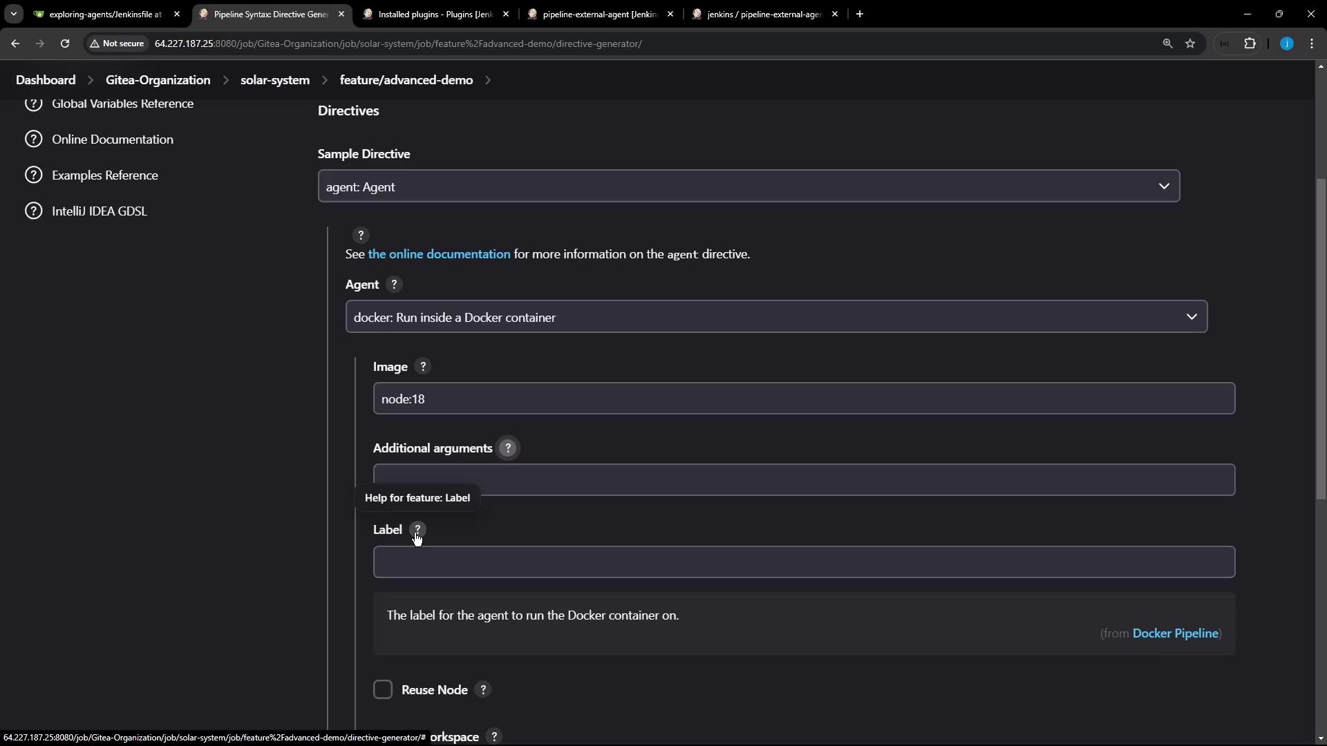Focus the Label text input field
The height and width of the screenshot is (746, 1327).
pyautogui.click(x=804, y=562)
